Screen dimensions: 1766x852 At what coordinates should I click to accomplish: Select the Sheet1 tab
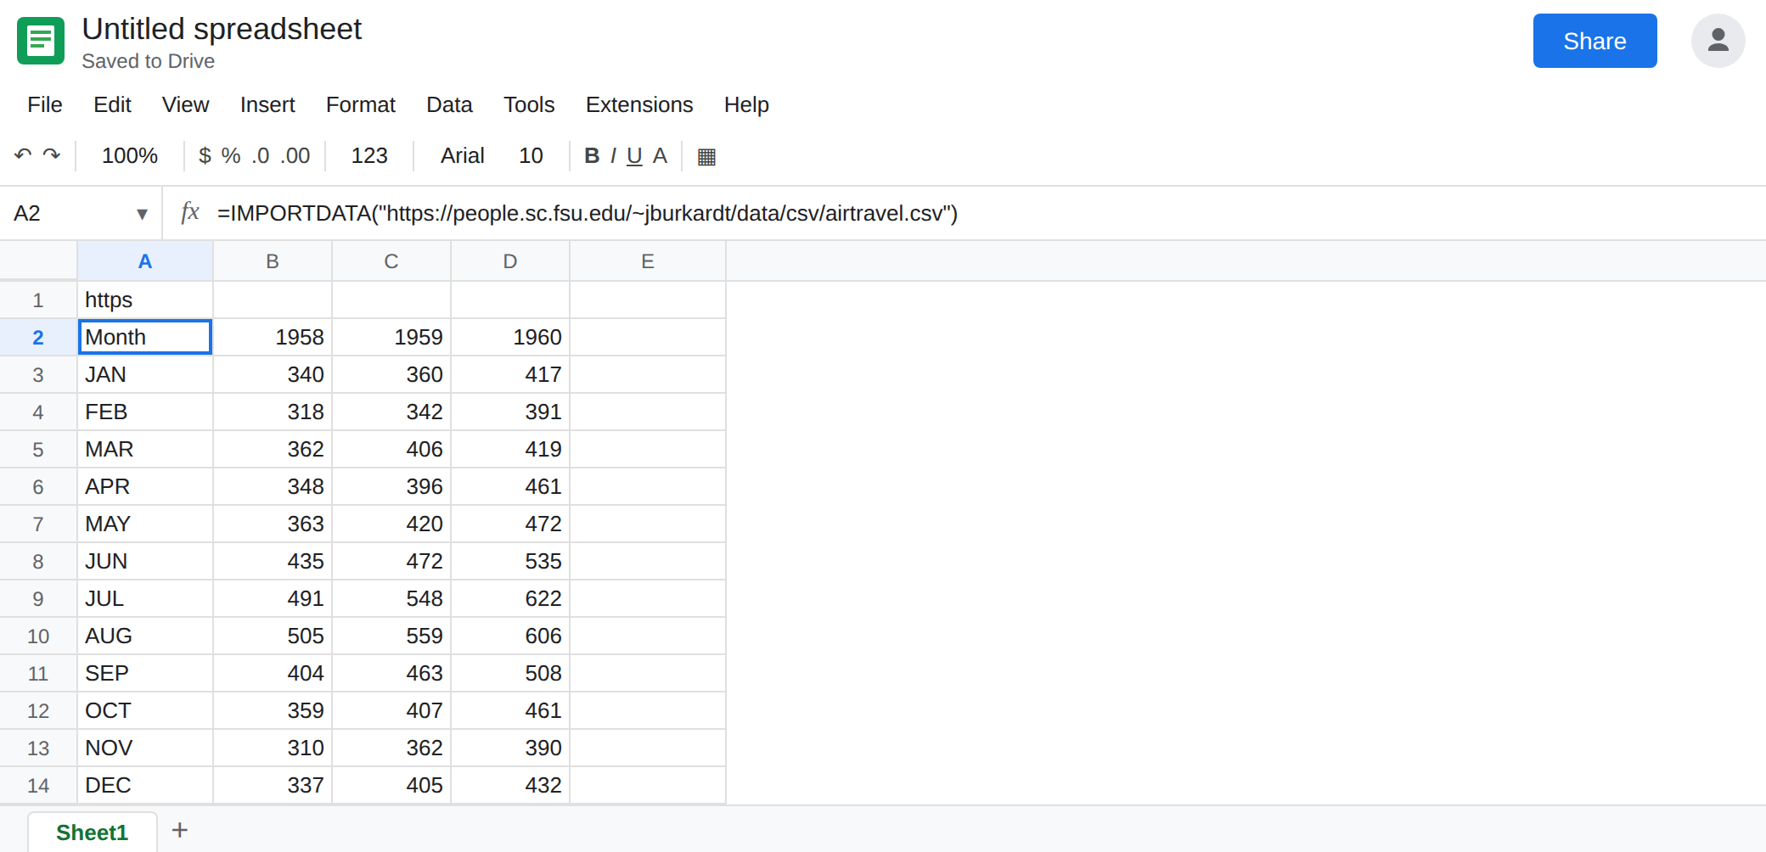(x=92, y=832)
